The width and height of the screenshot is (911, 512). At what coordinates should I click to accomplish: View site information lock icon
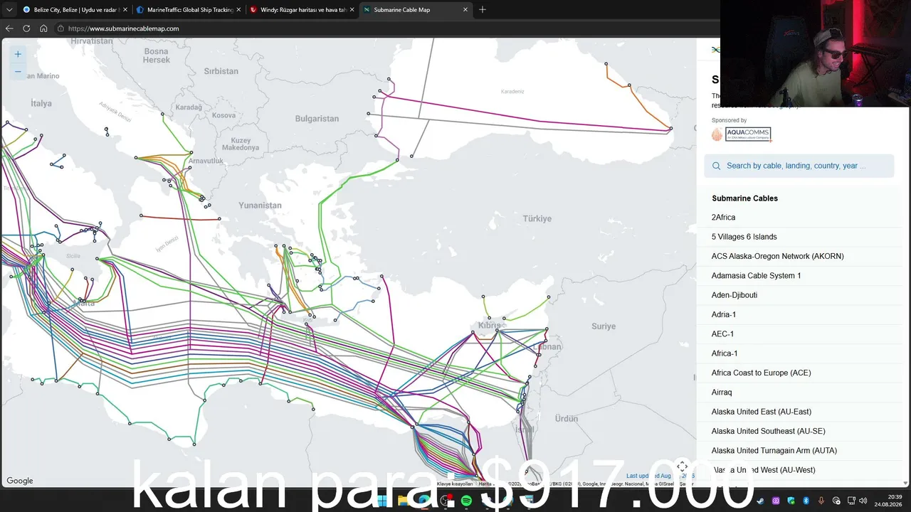(61, 28)
